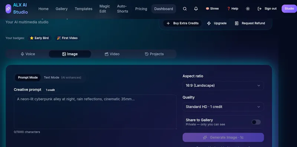Focus the Creative prompt text area

tap(95, 112)
